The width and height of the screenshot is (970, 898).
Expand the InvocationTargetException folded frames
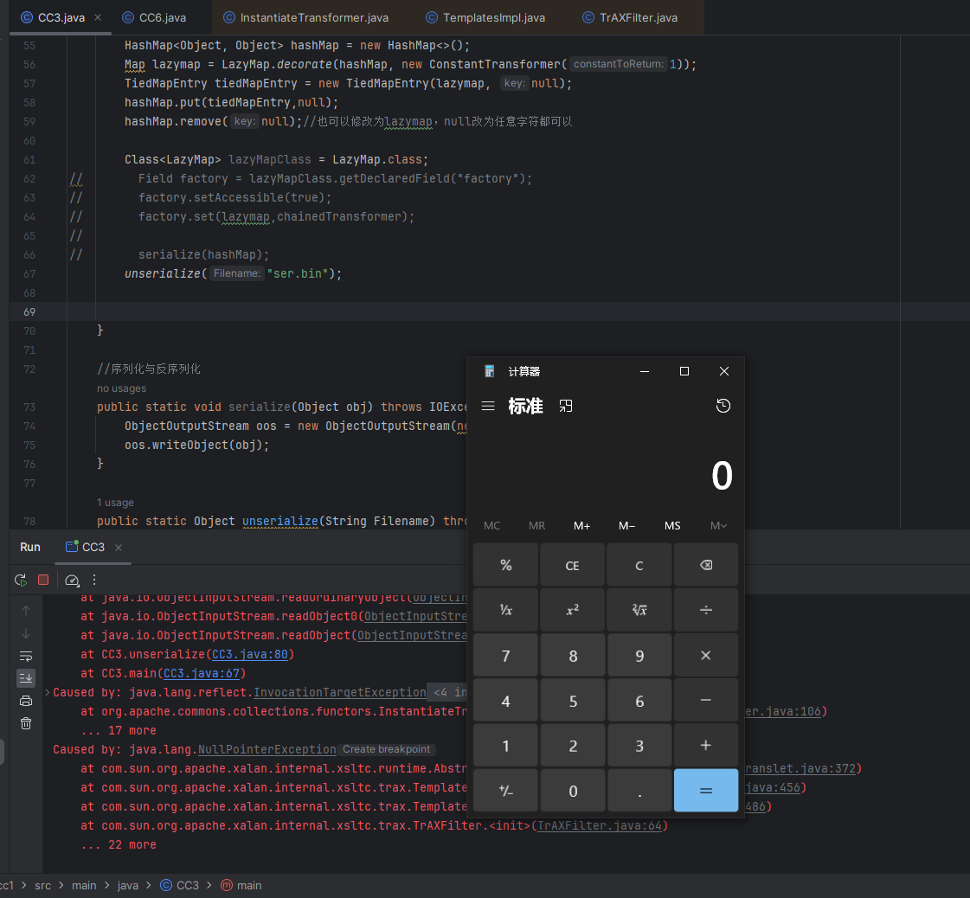[x=47, y=692]
